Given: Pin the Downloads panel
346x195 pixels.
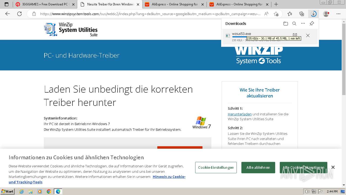Looking at the screenshot, I should (312, 24).
